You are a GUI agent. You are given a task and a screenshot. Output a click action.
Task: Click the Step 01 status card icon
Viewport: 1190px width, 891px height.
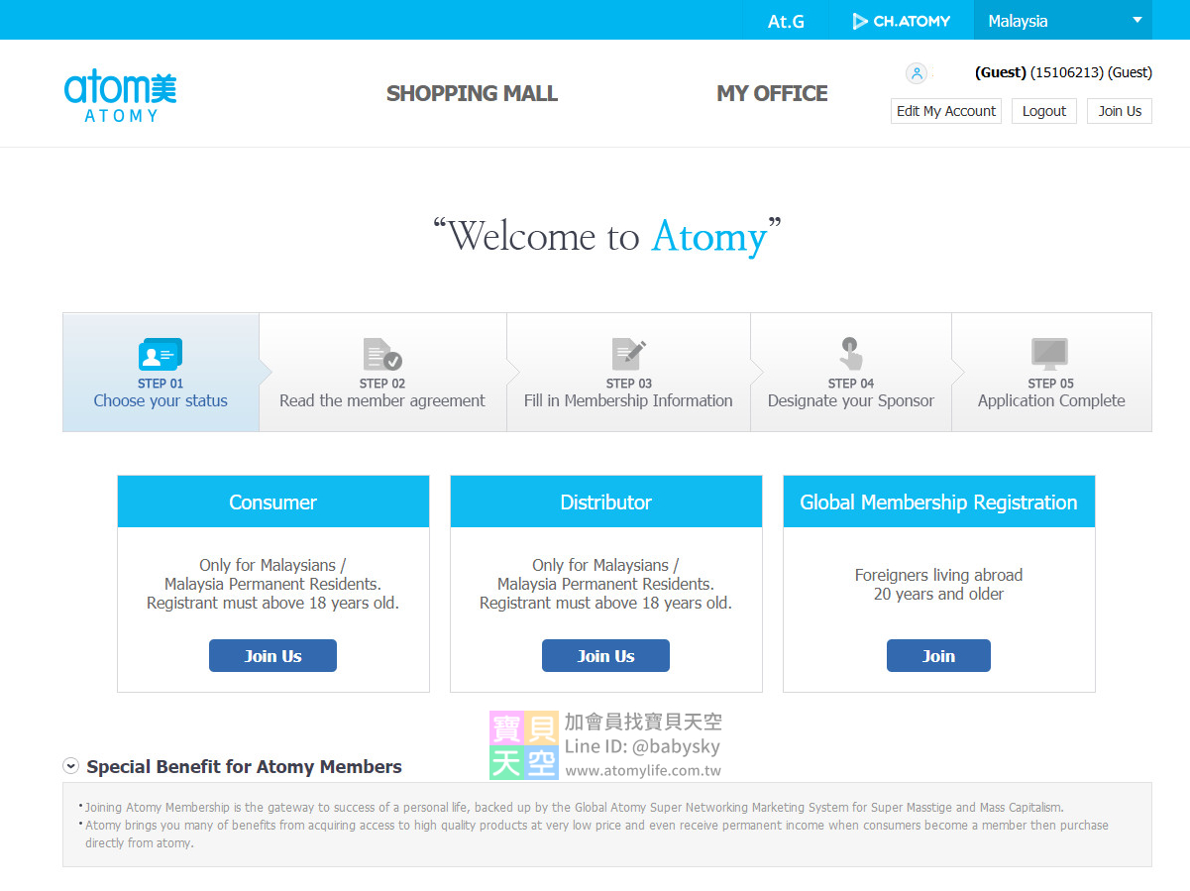(161, 354)
